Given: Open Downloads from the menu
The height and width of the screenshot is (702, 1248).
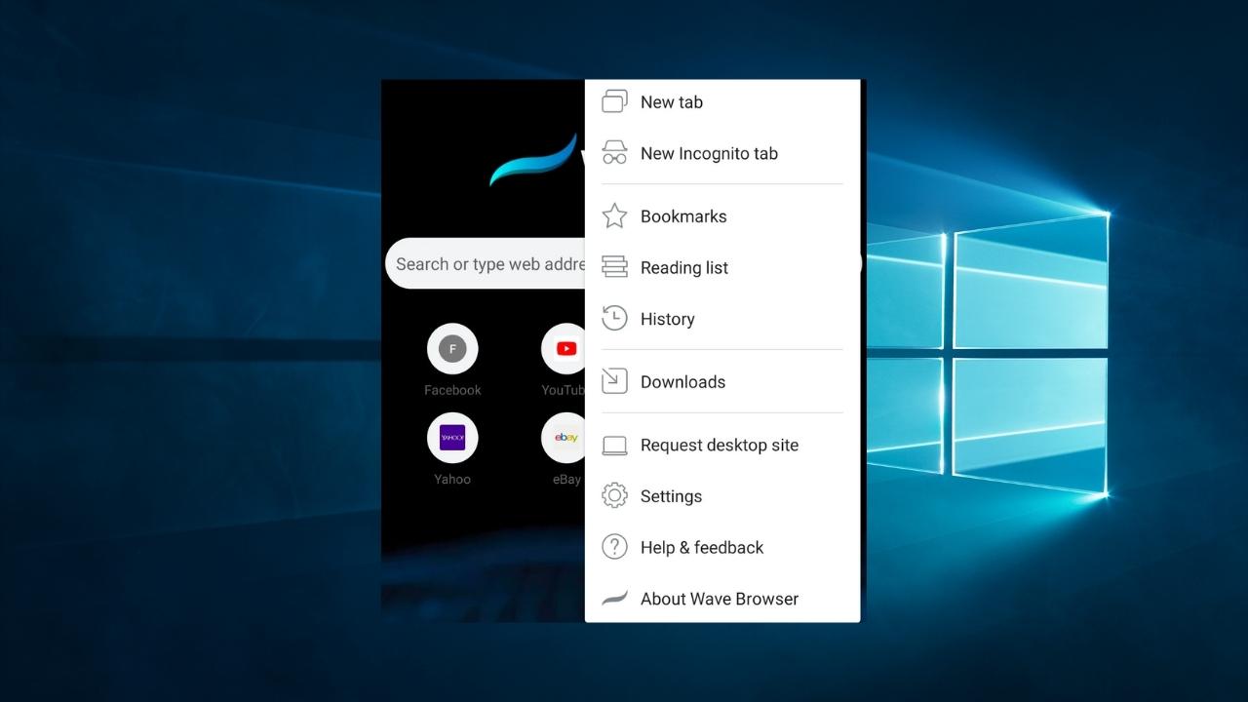Looking at the screenshot, I should pos(722,381).
